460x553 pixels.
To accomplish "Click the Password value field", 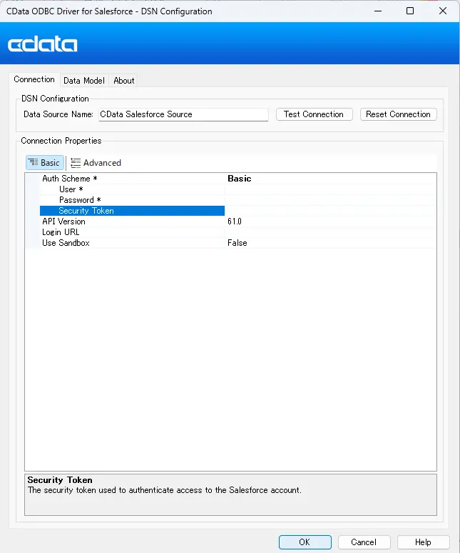I will (x=330, y=200).
